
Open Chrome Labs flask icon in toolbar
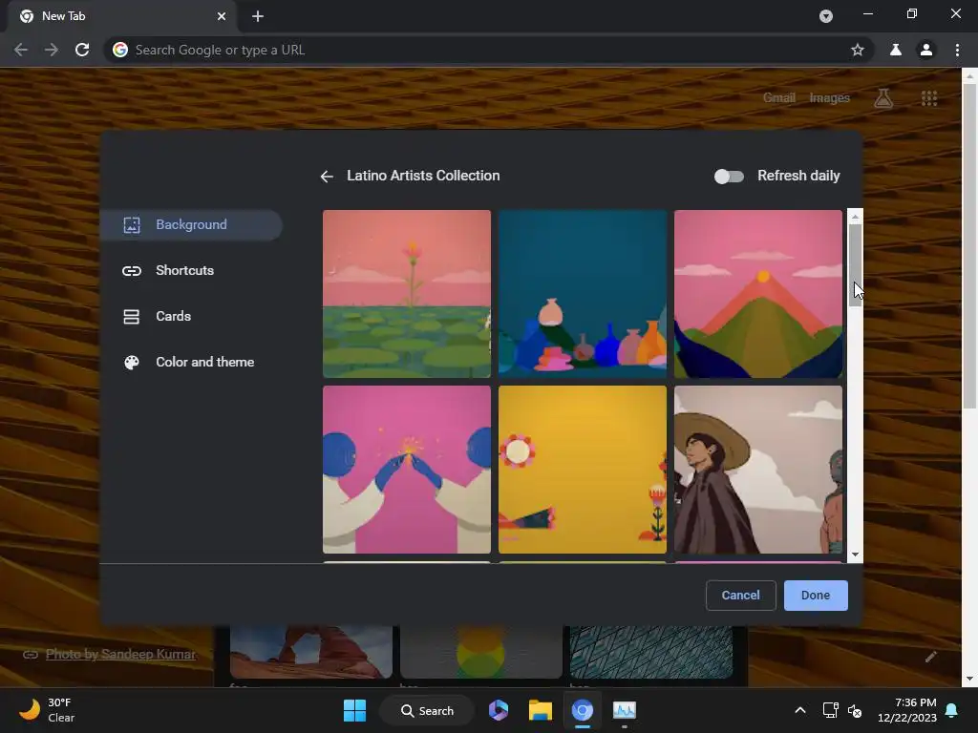pos(896,50)
